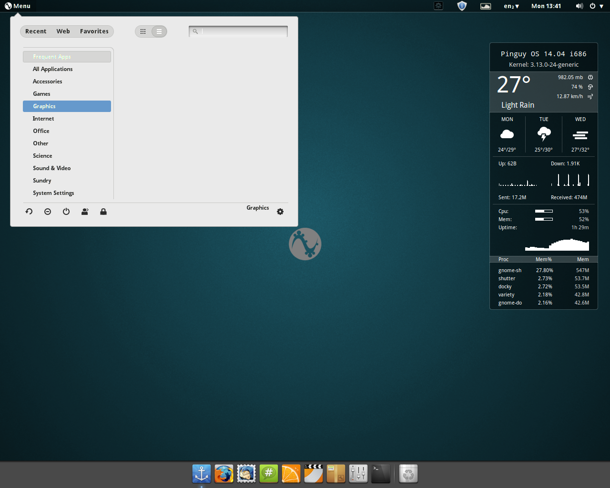Image resolution: width=610 pixels, height=488 pixels.
Task: Click the volume speaker icon in panel
Action: point(579,6)
